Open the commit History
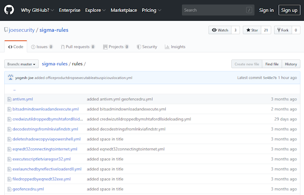This screenshot has height=195, width=304. coord(291,64)
